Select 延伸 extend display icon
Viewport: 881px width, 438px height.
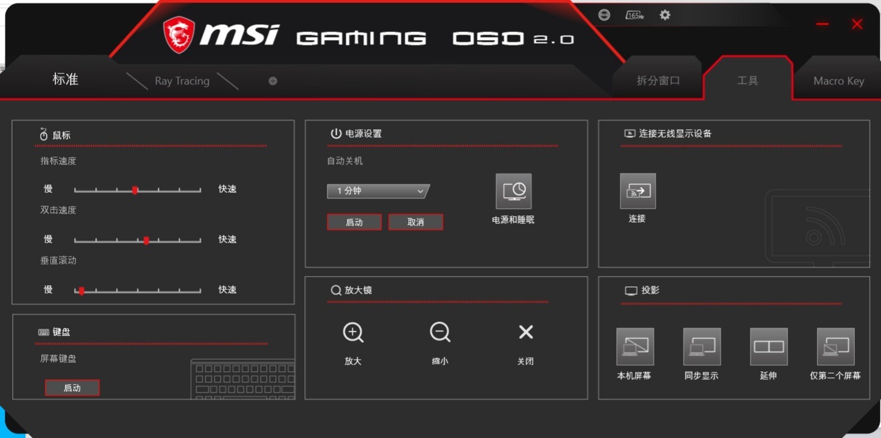[x=769, y=347]
